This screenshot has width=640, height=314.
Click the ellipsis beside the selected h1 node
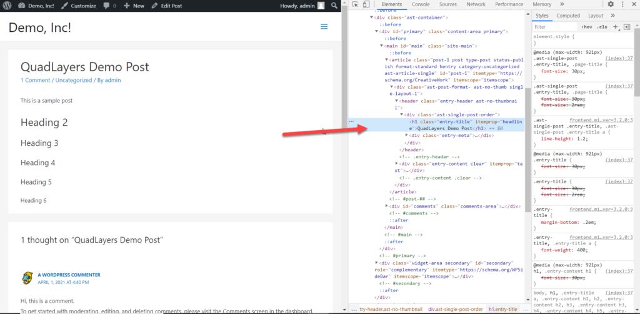(351, 121)
